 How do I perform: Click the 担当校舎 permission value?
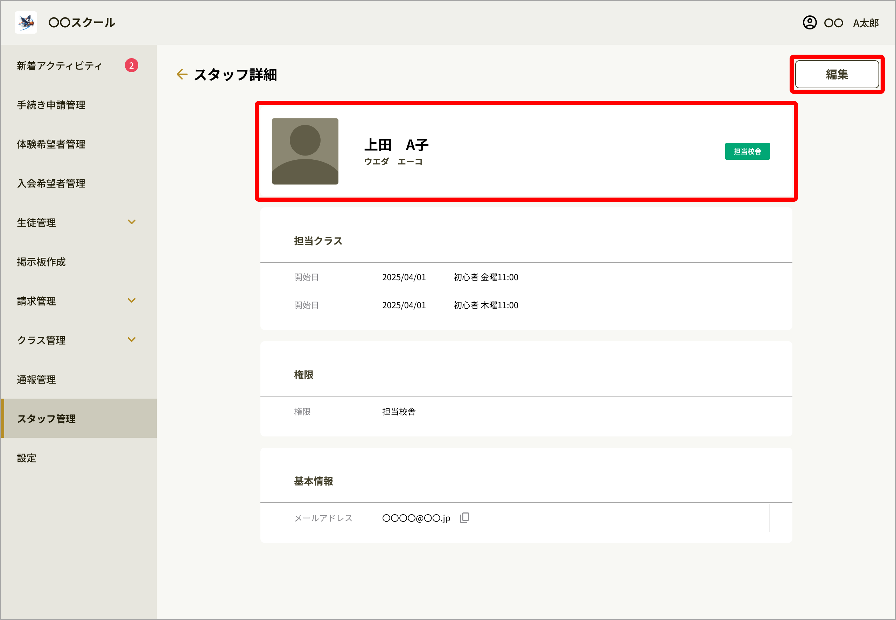point(399,411)
